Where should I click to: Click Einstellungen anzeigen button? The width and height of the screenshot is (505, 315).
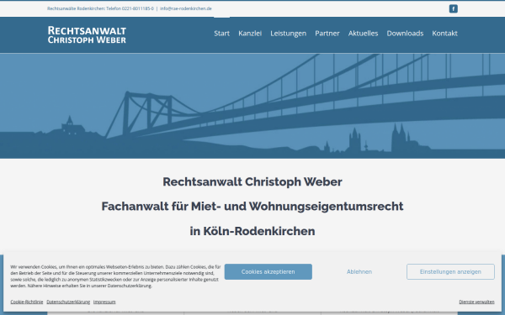point(450,272)
